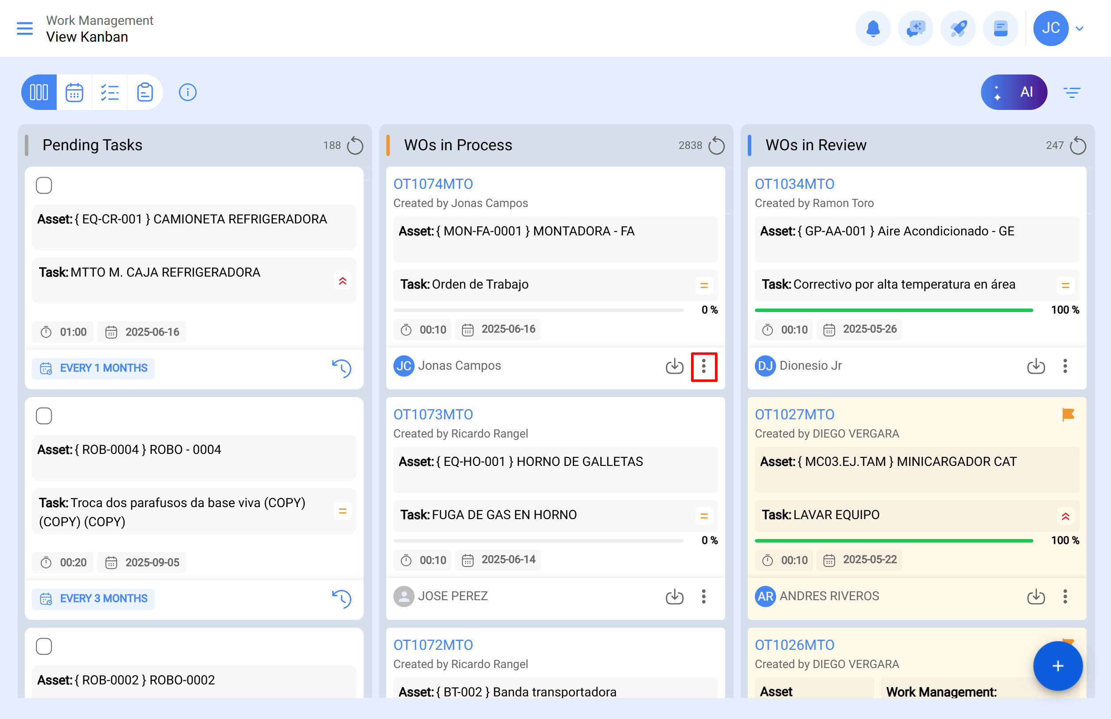Viewport: 1111px width, 719px height.
Task: Select the Kanban columns view tab
Action: coord(39,92)
